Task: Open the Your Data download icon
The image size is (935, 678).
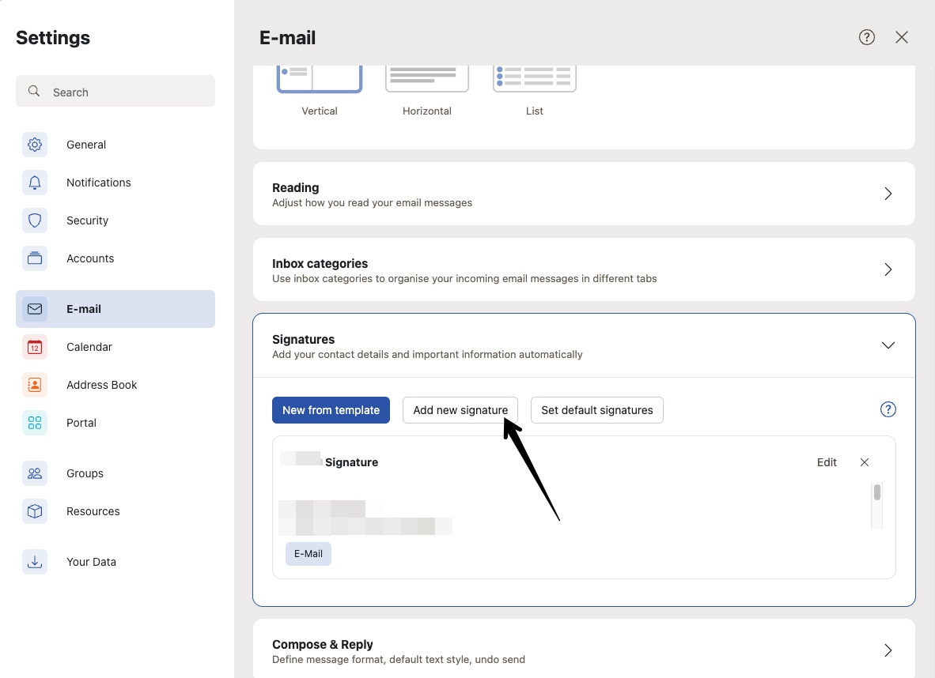Action: click(x=35, y=562)
